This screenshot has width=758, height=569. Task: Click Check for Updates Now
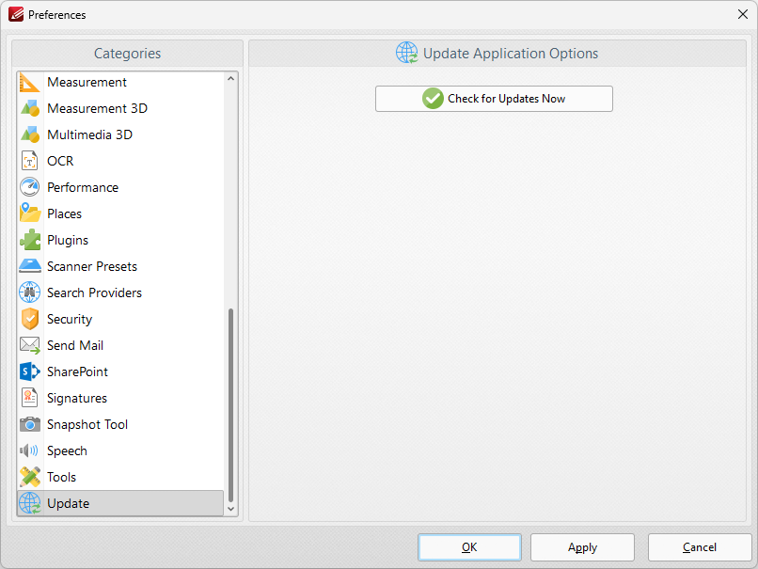[x=494, y=99]
